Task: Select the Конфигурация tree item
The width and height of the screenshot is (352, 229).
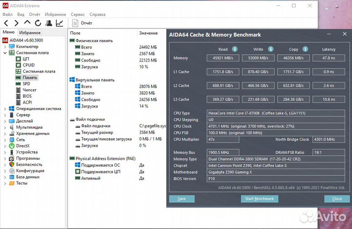Action: pyautogui.click(x=30, y=171)
